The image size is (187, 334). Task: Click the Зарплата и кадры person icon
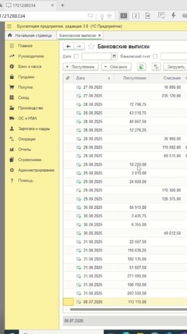tap(12, 129)
